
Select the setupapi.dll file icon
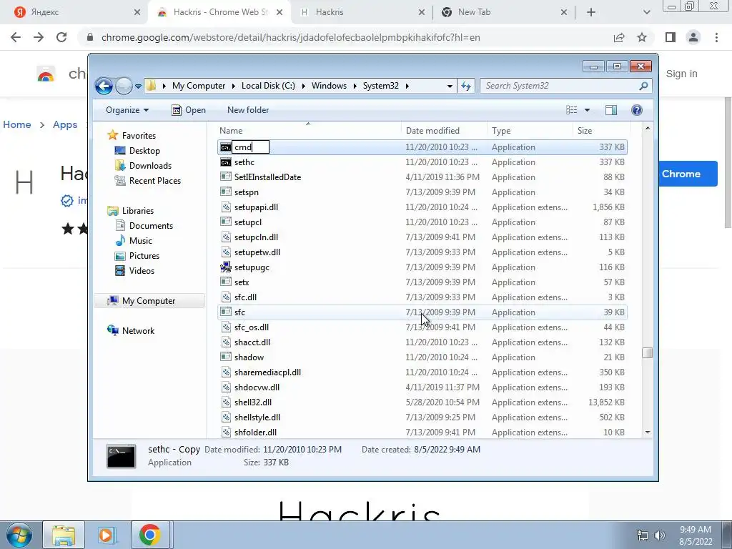[x=226, y=207]
